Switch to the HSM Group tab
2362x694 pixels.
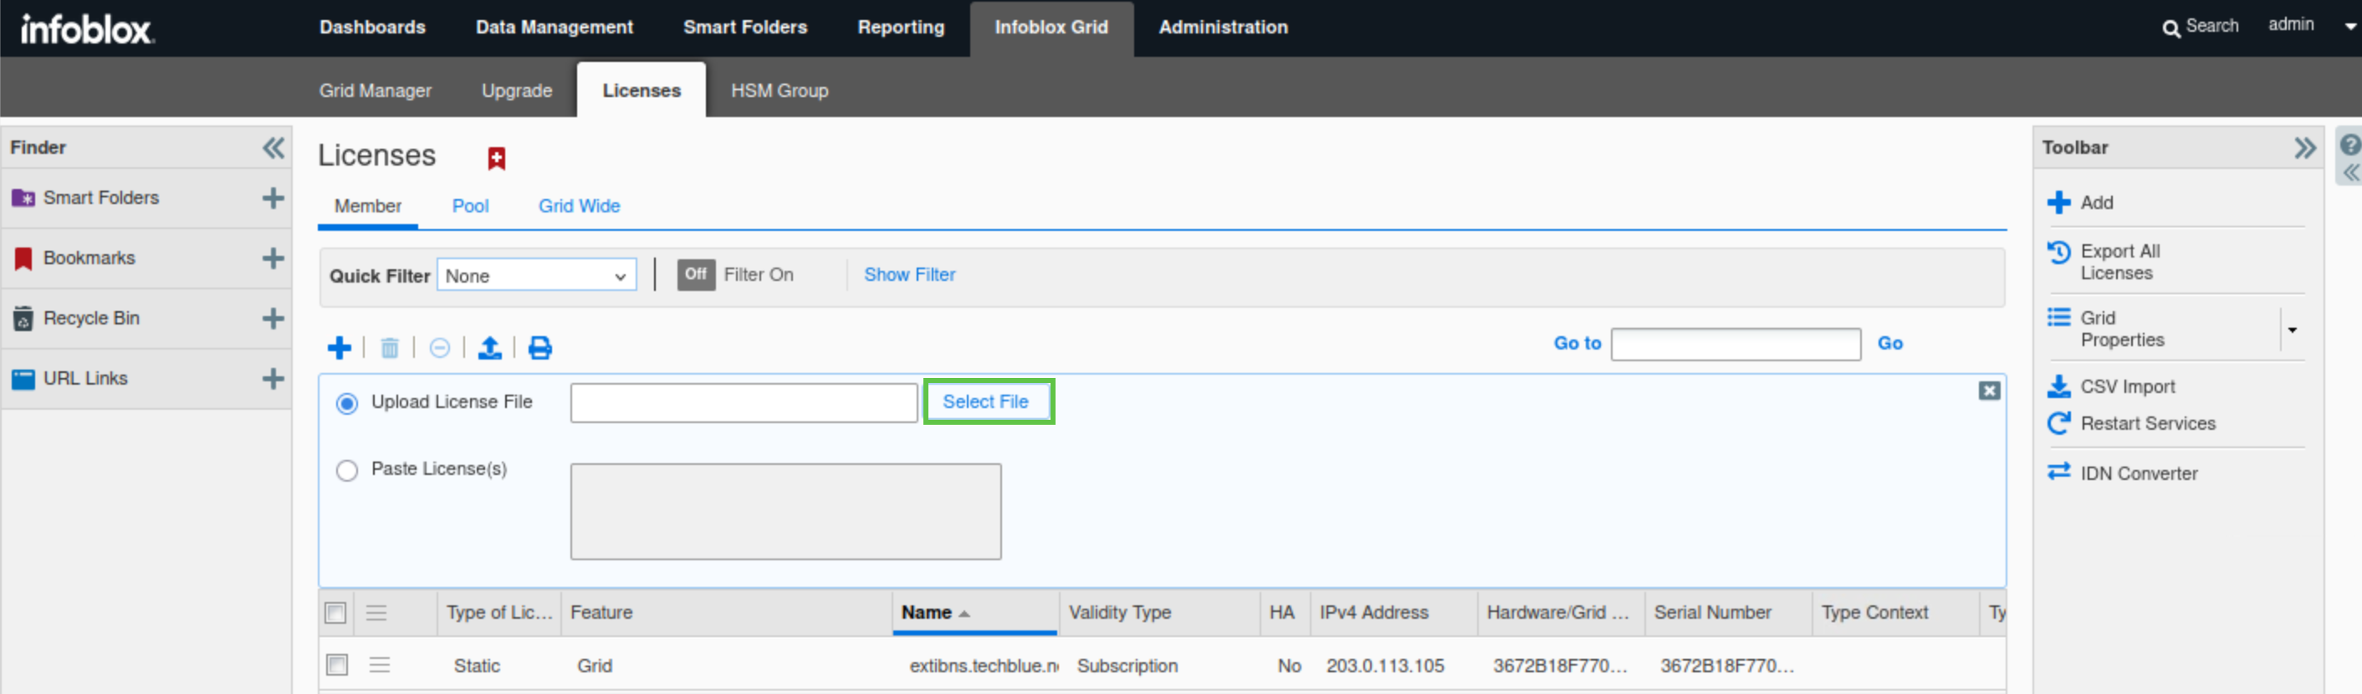click(x=780, y=91)
